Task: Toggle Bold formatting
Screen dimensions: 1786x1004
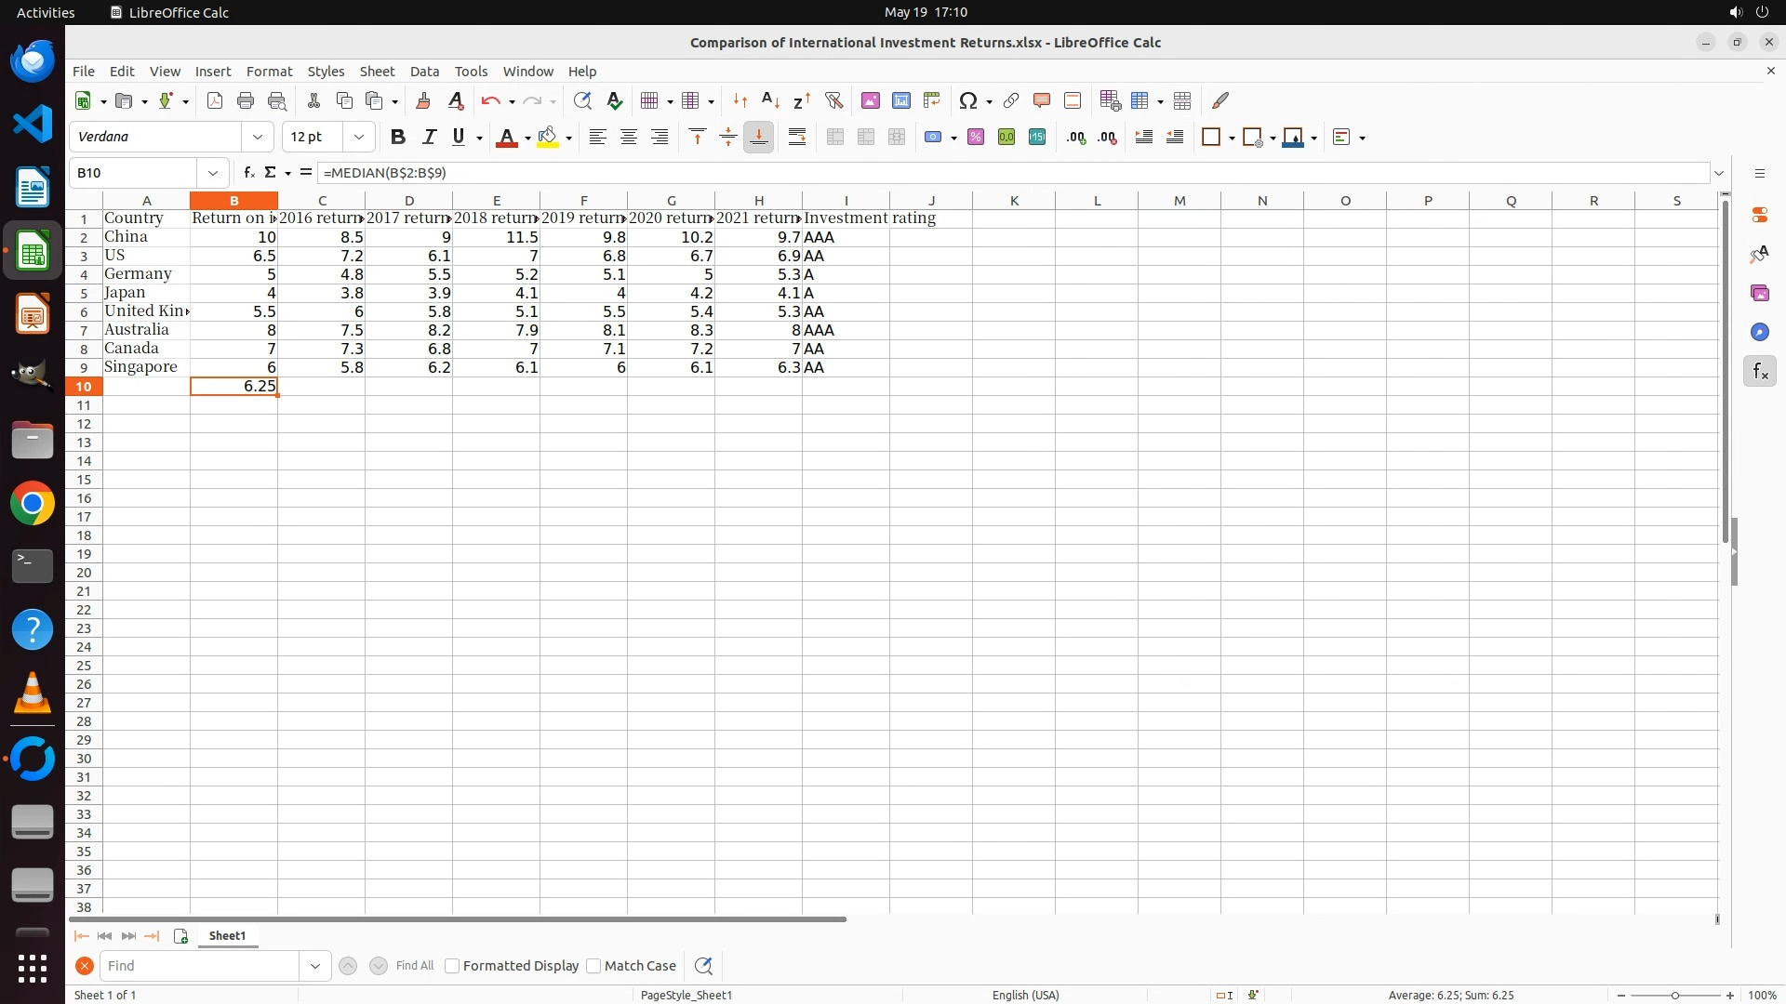Action: (x=397, y=137)
